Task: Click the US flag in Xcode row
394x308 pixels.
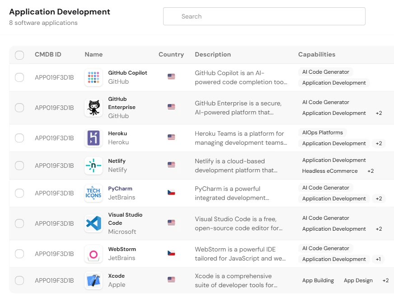Action: (x=171, y=280)
